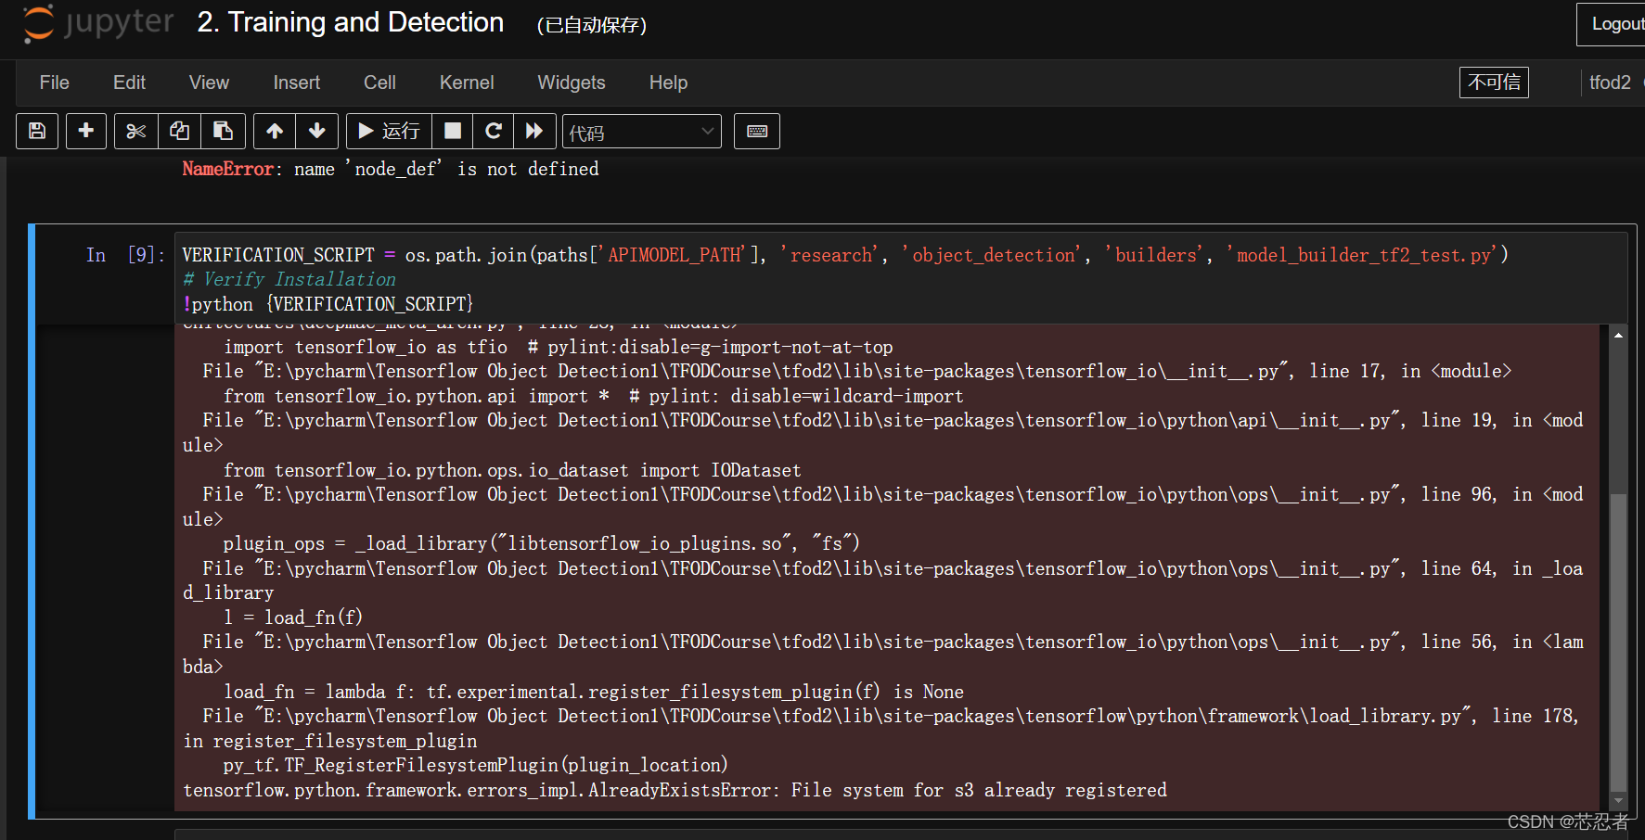Screen dimensions: 1645x840
Task: Interrupt the kernel with the stop icon
Action: click(x=452, y=131)
